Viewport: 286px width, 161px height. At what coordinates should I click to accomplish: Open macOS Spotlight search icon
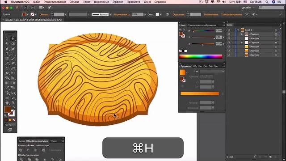(267, 2)
